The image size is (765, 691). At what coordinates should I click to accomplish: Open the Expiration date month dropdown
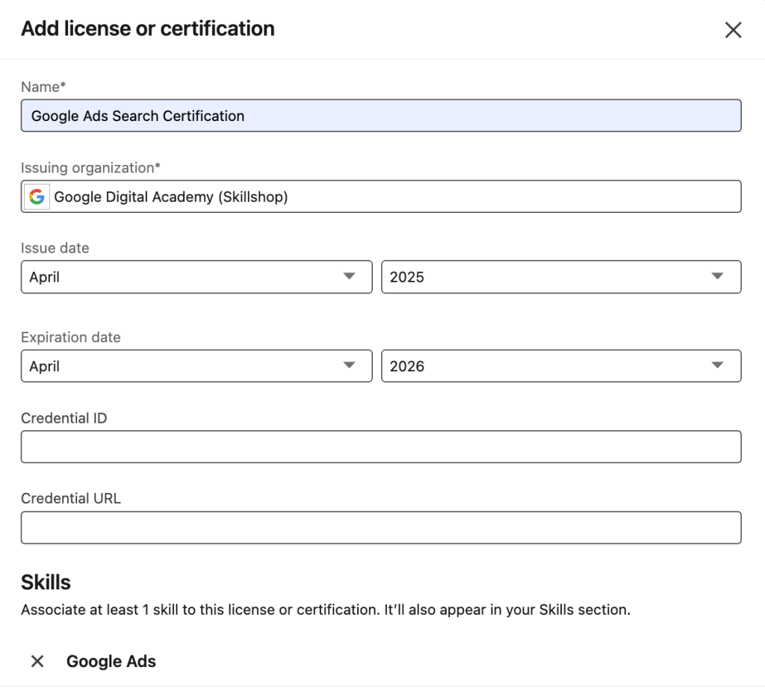point(196,366)
